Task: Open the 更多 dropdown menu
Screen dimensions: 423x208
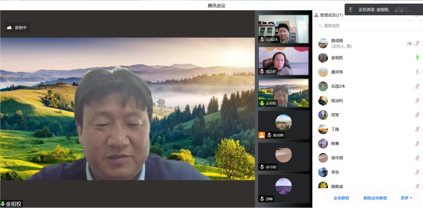Action: coord(406,198)
